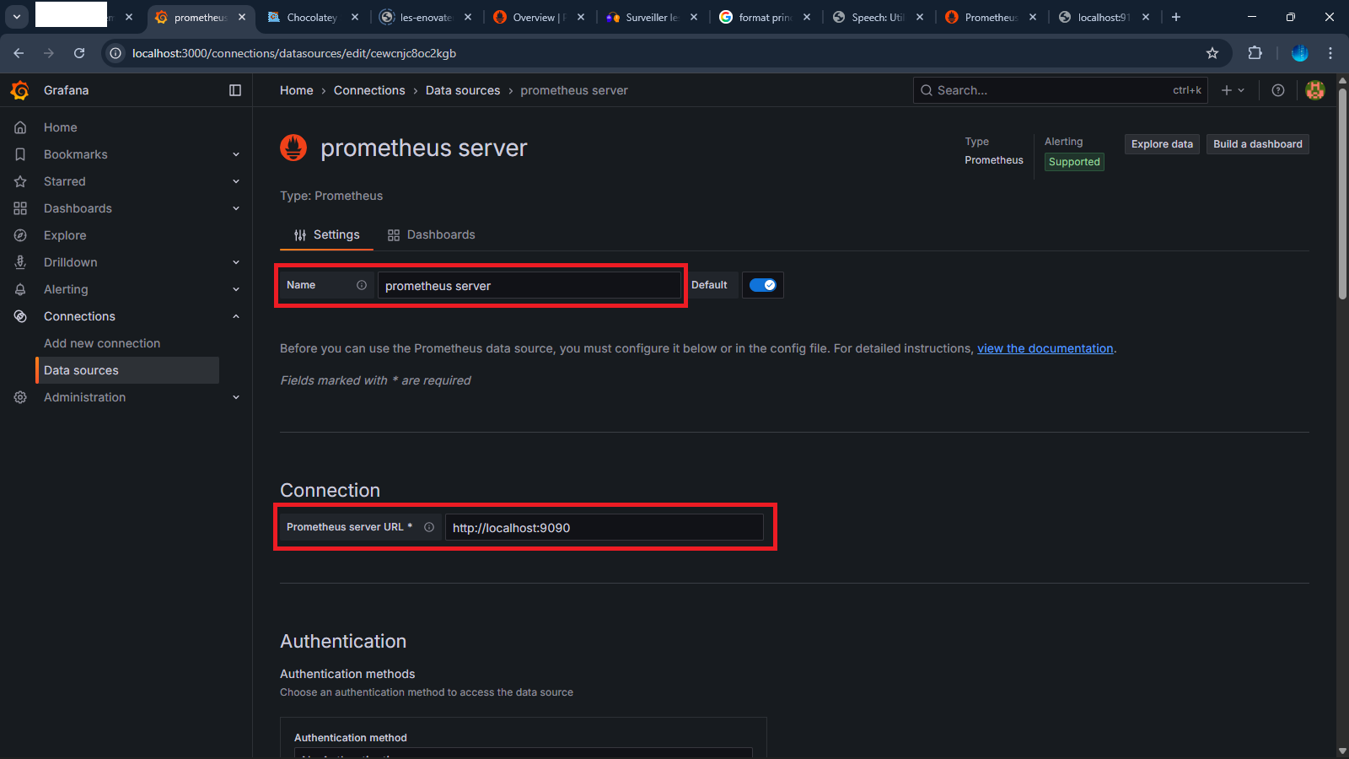Click the Alerting bell icon in sidebar

pos(20,289)
